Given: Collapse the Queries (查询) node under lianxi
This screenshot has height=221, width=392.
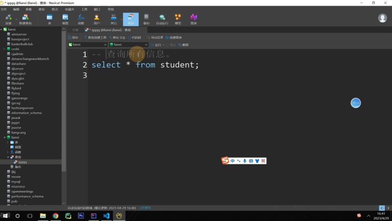Looking at the screenshot, I should [x=8, y=157].
